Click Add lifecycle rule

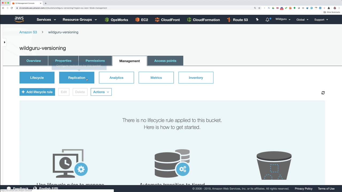(37, 92)
